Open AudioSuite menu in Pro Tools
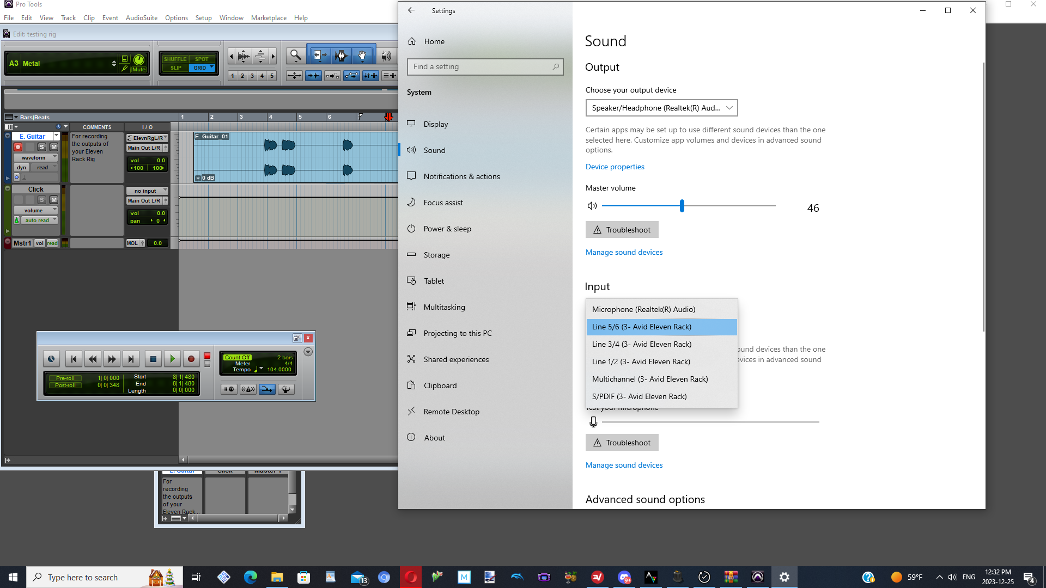 (x=142, y=18)
